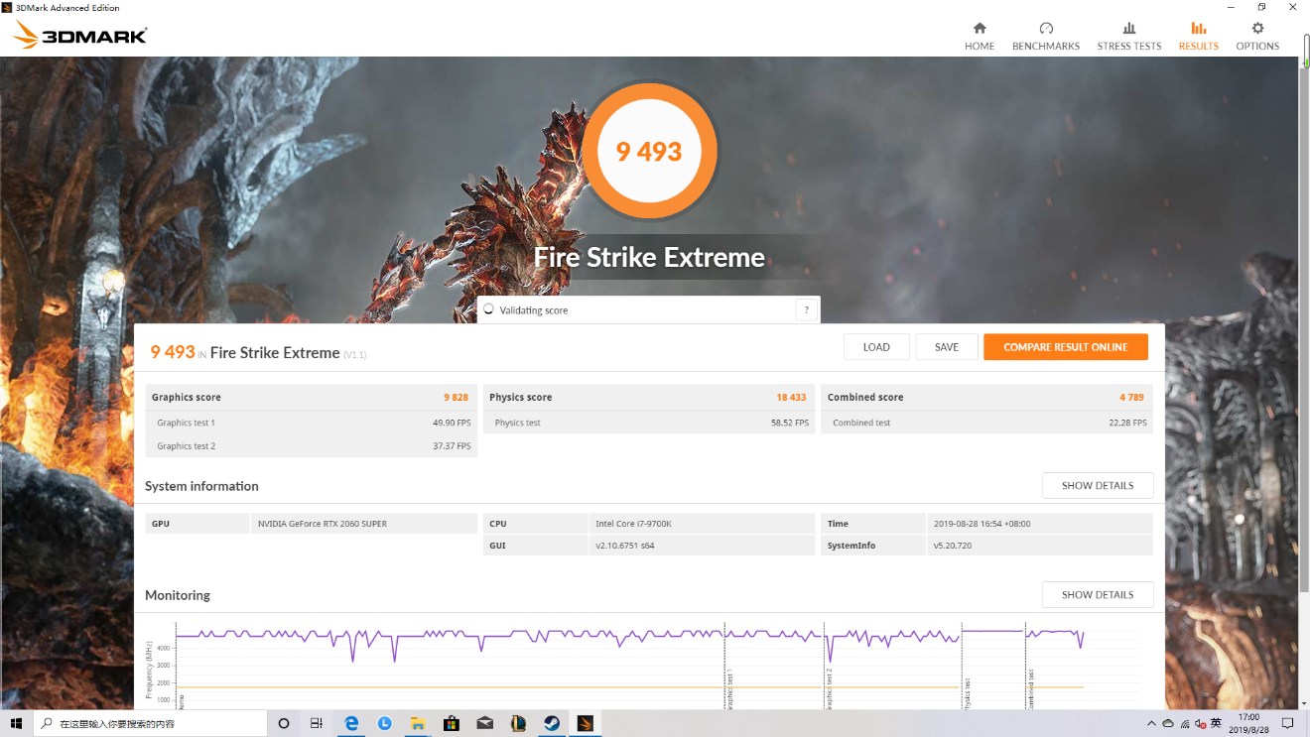1310x737 pixels.
Task: Switch the 英 input method indicator
Action: pos(1216,723)
